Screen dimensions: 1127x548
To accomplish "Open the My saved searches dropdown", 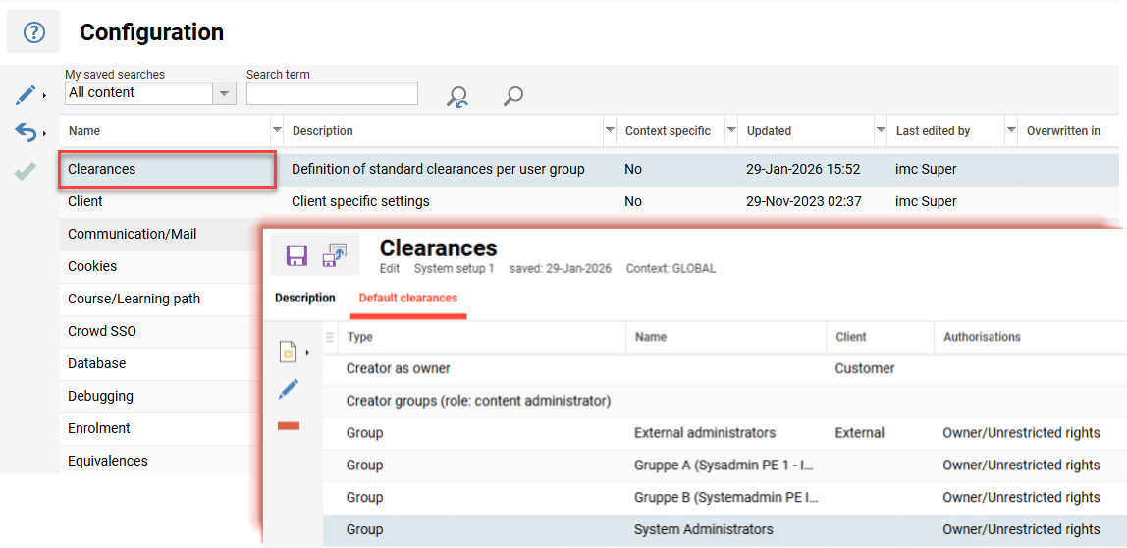I will coord(224,93).
